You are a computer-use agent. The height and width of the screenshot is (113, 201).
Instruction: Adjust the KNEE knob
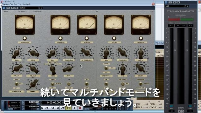123,69
